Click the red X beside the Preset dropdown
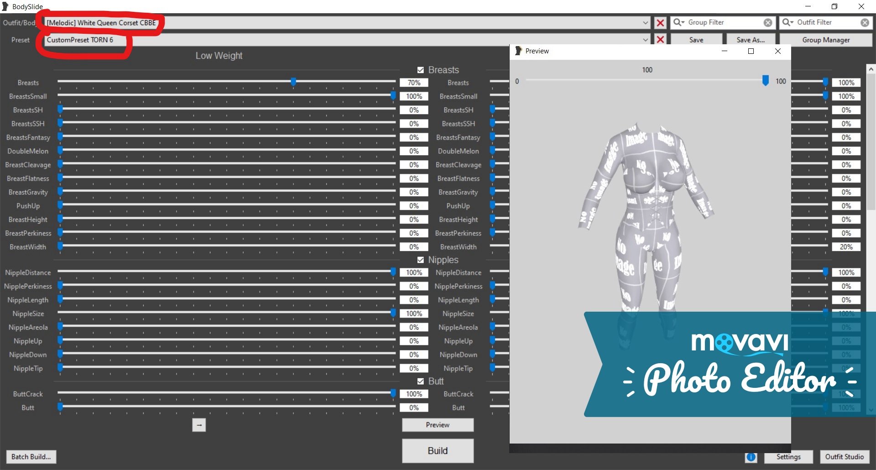The width and height of the screenshot is (876, 470). pos(660,40)
